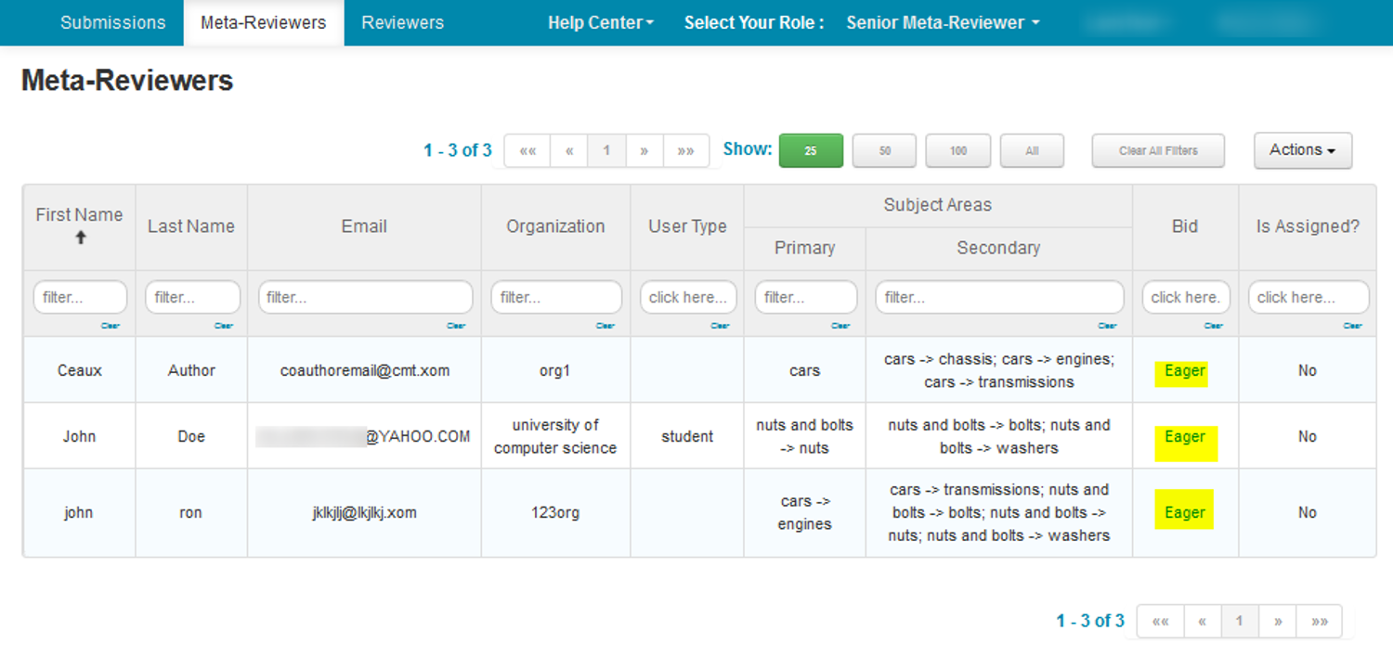Show 25 rows per page

point(811,150)
